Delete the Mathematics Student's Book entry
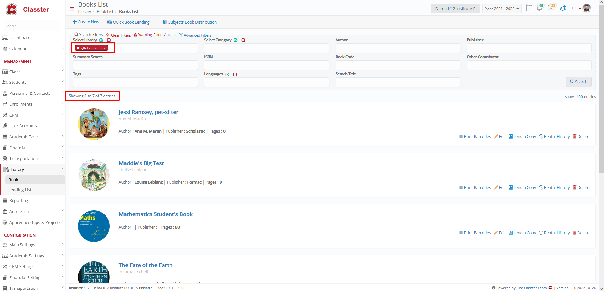The image size is (604, 291). (x=581, y=233)
